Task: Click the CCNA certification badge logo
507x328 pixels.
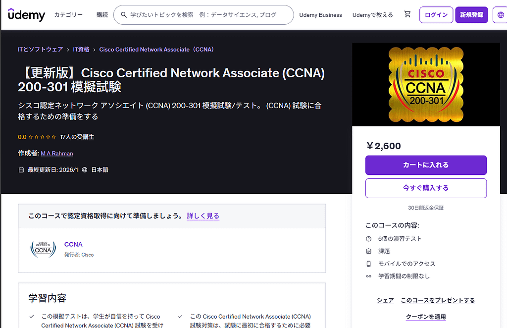Action: point(43,249)
